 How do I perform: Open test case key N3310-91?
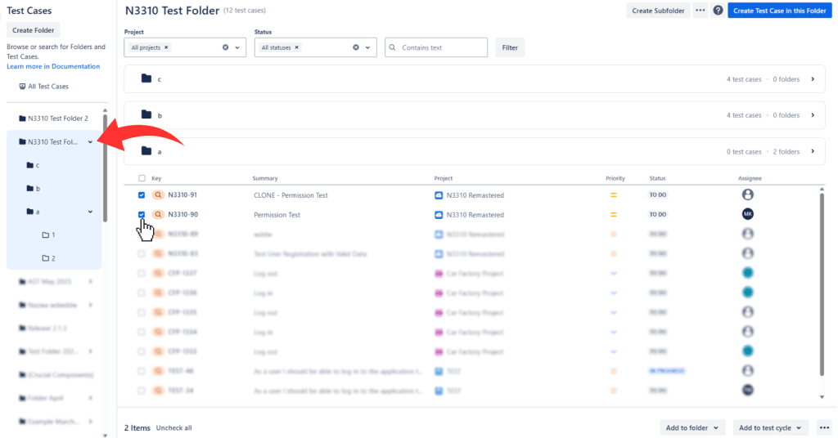[x=182, y=195]
